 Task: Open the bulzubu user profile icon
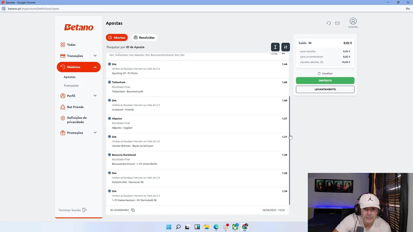[353, 21]
